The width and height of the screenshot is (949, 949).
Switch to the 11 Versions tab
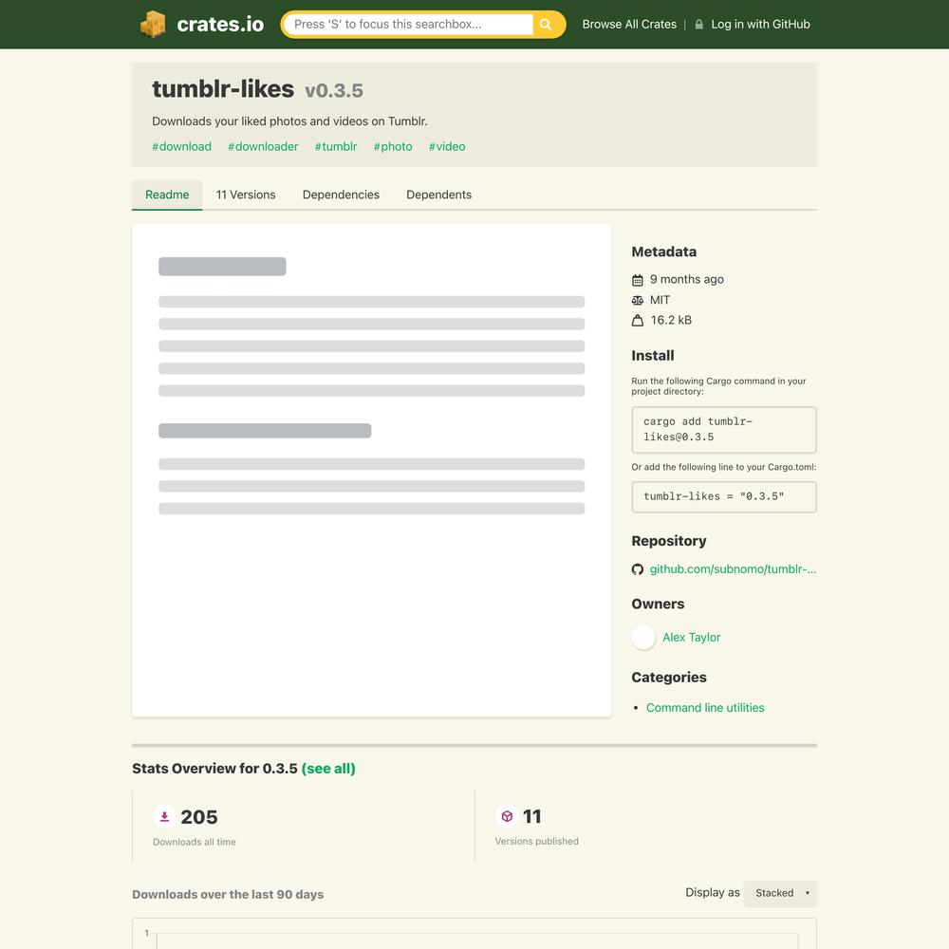(246, 195)
